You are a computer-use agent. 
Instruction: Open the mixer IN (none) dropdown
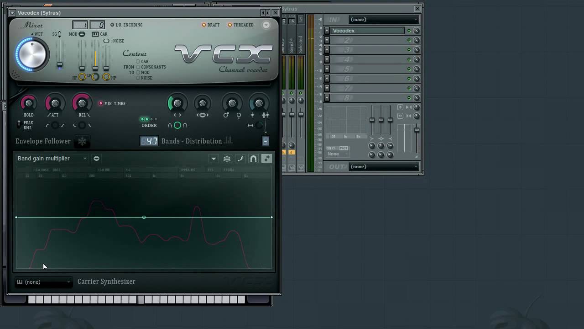click(x=384, y=20)
